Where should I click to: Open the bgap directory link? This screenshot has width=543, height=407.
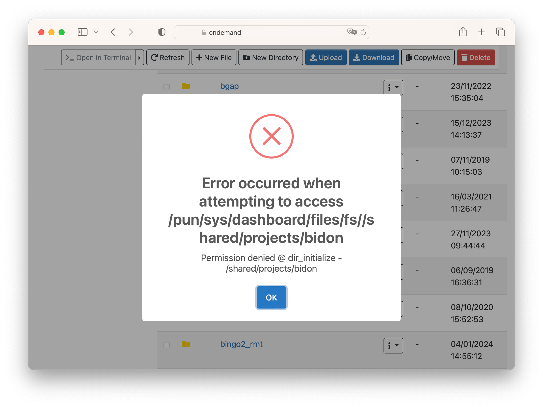[x=229, y=86]
